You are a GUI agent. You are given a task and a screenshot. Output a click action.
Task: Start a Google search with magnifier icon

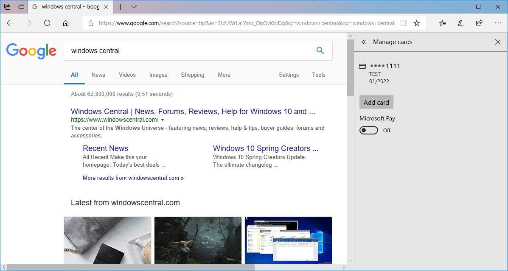320,50
